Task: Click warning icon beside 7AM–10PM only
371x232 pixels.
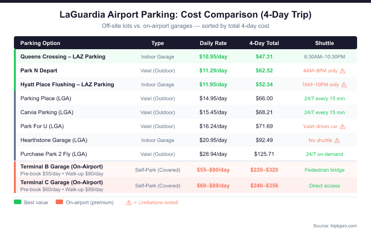Action: [344, 85]
